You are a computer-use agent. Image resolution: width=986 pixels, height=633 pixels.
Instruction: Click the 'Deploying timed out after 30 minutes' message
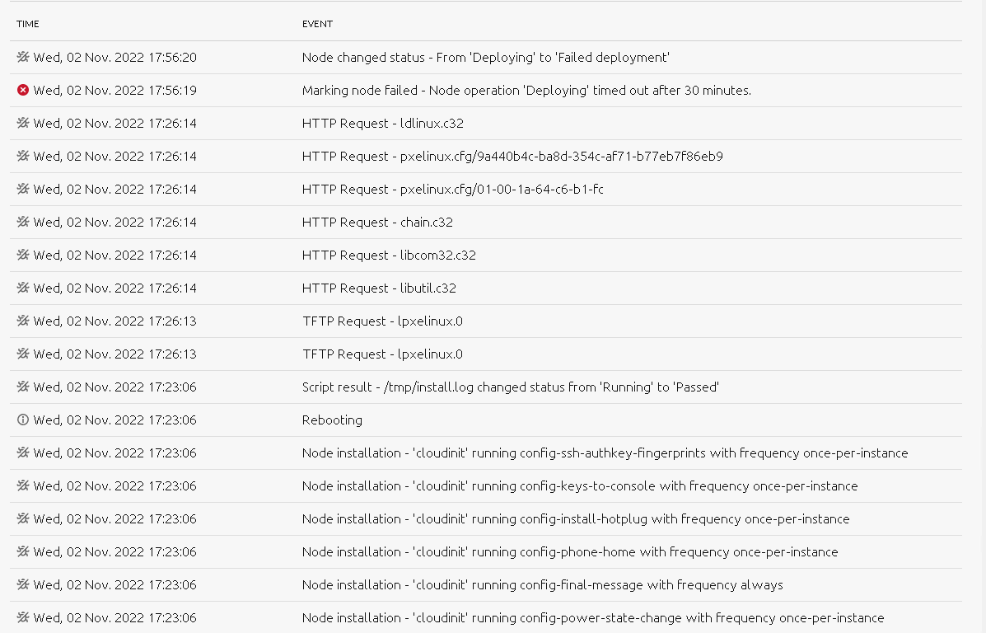click(x=526, y=91)
